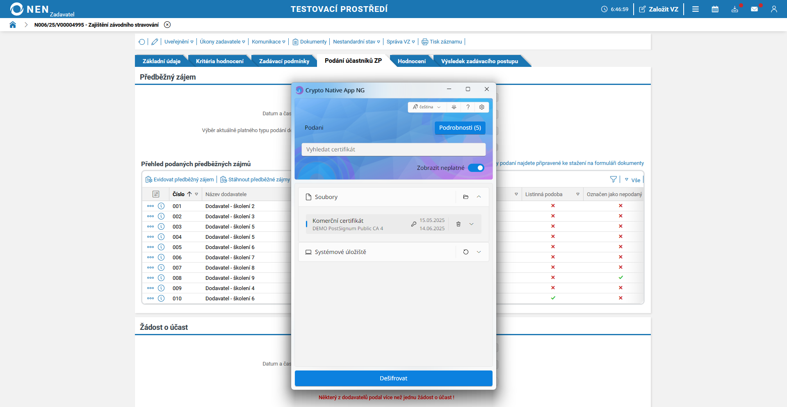
Task: Open the Zadávací podmínky tab
Action: 284,61
